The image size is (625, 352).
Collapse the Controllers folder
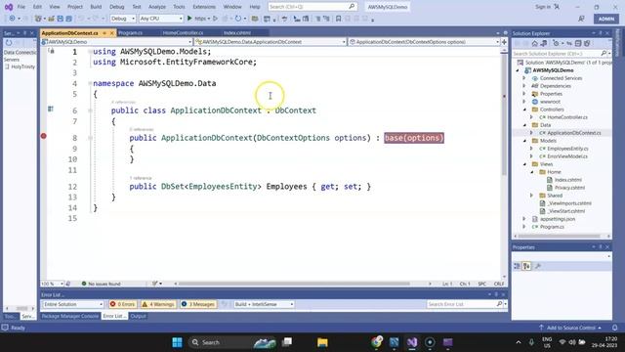524,110
